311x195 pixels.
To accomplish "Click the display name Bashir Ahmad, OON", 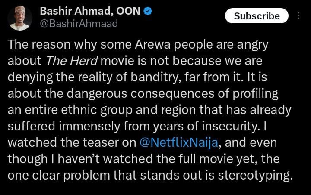I will pos(90,11).
